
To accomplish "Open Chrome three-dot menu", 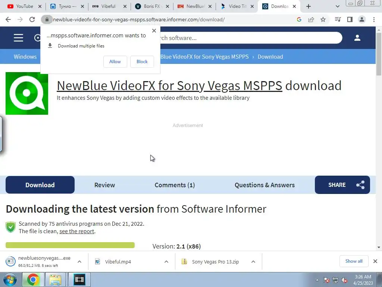I will point(374,19).
